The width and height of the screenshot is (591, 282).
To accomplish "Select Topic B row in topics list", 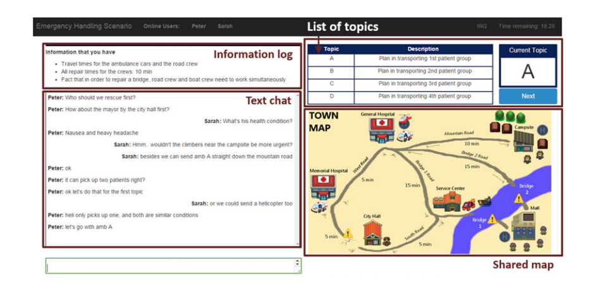I will coord(399,71).
